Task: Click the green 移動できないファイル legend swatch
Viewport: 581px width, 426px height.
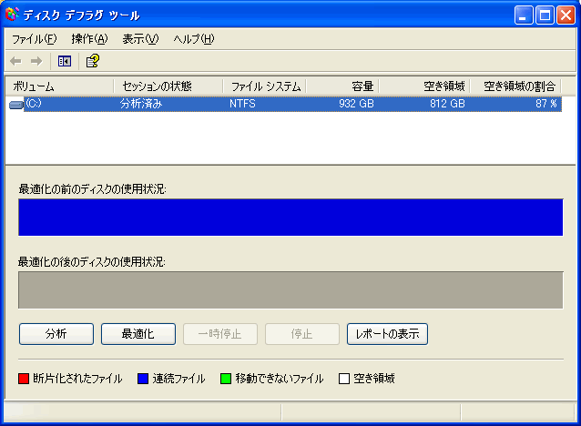Action: tap(226, 379)
